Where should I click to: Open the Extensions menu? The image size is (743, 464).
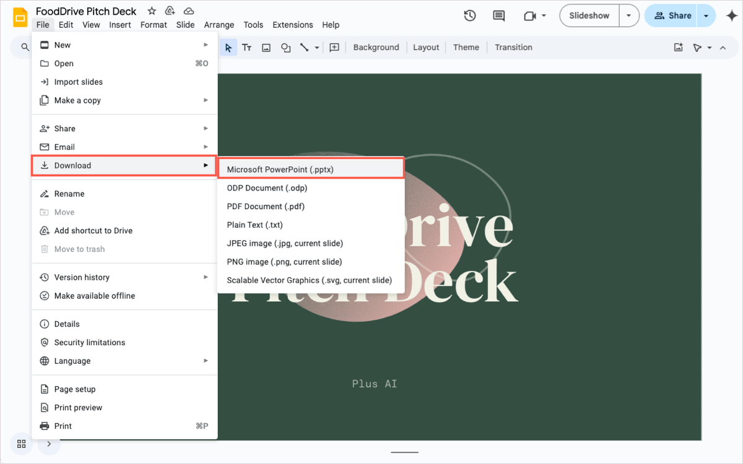[293, 25]
